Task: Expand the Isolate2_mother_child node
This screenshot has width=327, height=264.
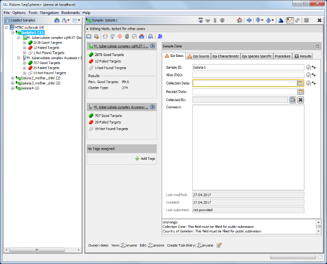Action: 13,78
